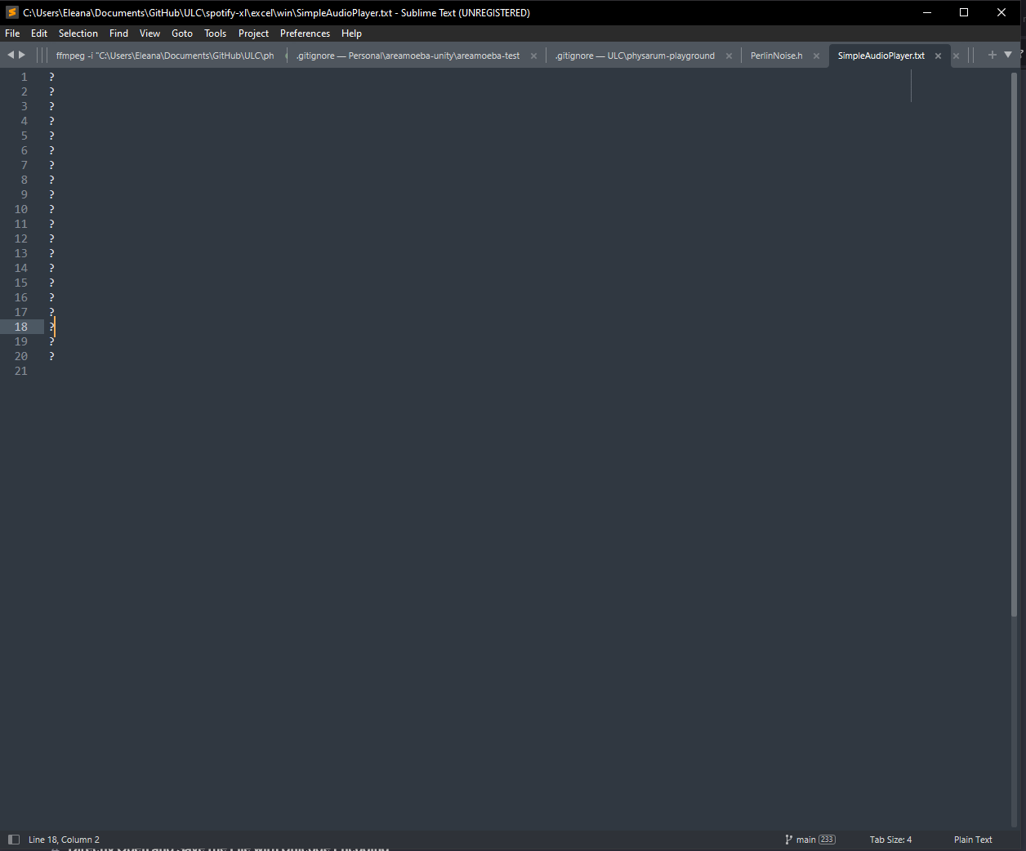The width and height of the screenshot is (1026, 851).
Task: Close the physarum-playground .gitignore tab
Action: click(x=729, y=56)
